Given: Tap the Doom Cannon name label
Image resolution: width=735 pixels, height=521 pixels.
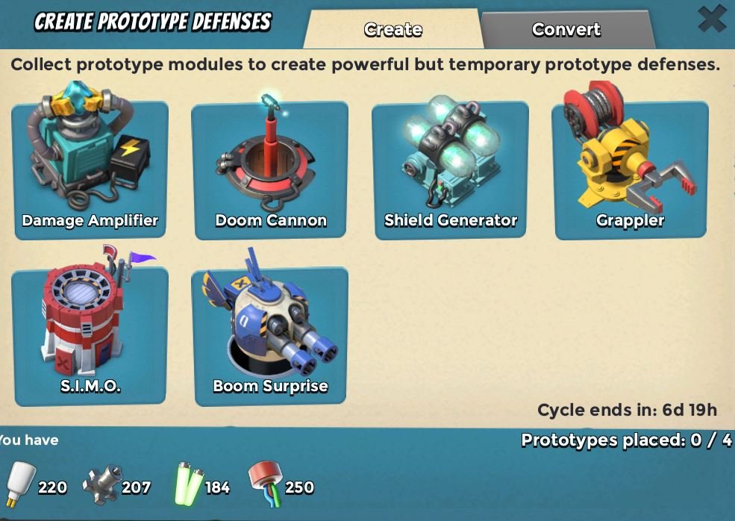Looking at the screenshot, I should click(x=271, y=220).
